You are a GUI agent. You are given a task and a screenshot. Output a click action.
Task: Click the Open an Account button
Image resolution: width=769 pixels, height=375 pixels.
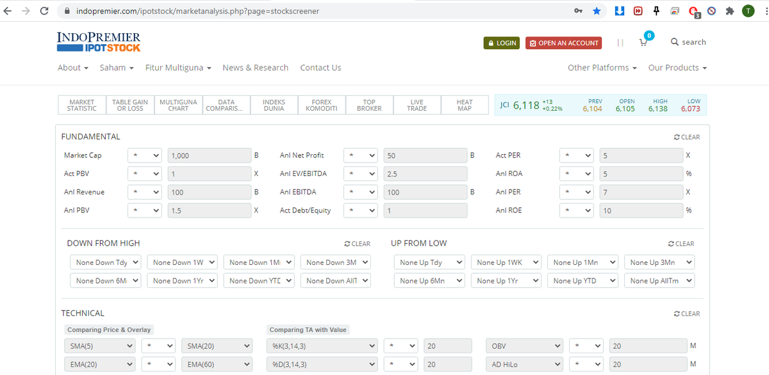[563, 43]
